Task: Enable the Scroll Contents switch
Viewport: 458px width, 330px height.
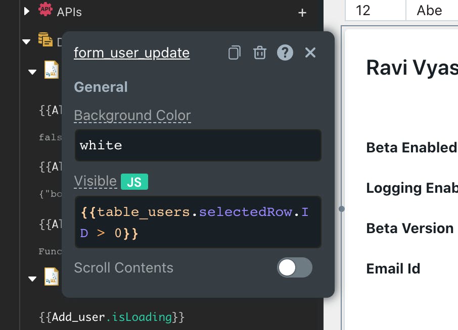Action: [x=294, y=267]
